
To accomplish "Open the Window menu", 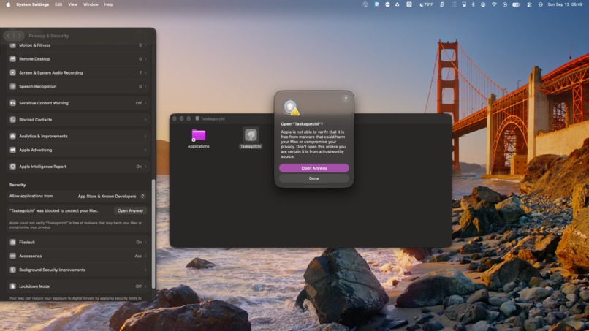I will pos(91,4).
